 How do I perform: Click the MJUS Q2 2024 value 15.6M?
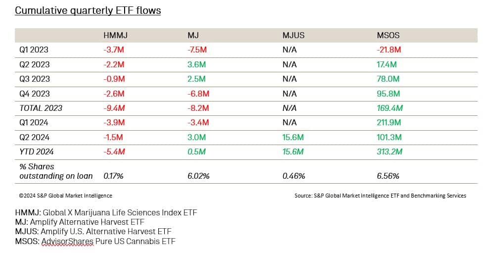coord(293,137)
